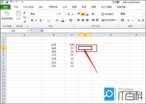The height and width of the screenshot is (104, 146).
Task: Toggle top vertical alignment
Action: pyautogui.click(x=79, y=14)
